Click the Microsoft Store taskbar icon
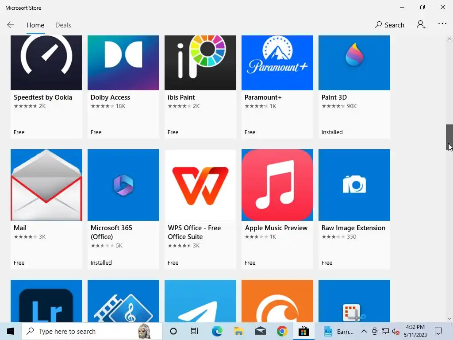 pyautogui.click(x=303, y=331)
